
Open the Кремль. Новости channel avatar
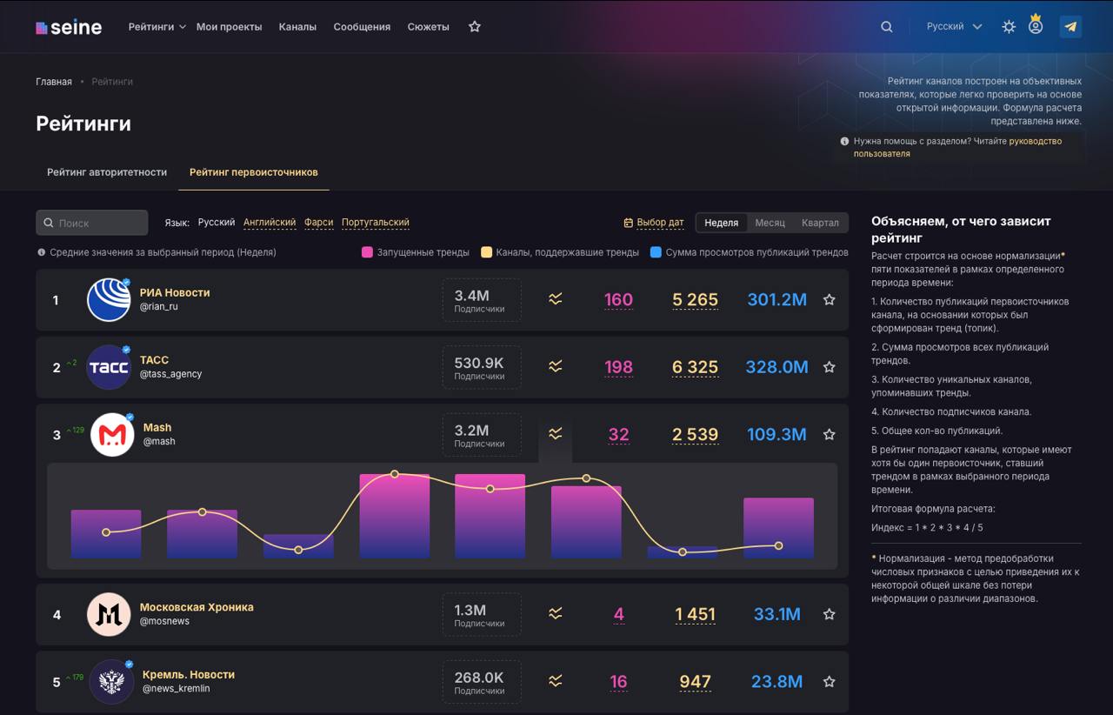112,682
